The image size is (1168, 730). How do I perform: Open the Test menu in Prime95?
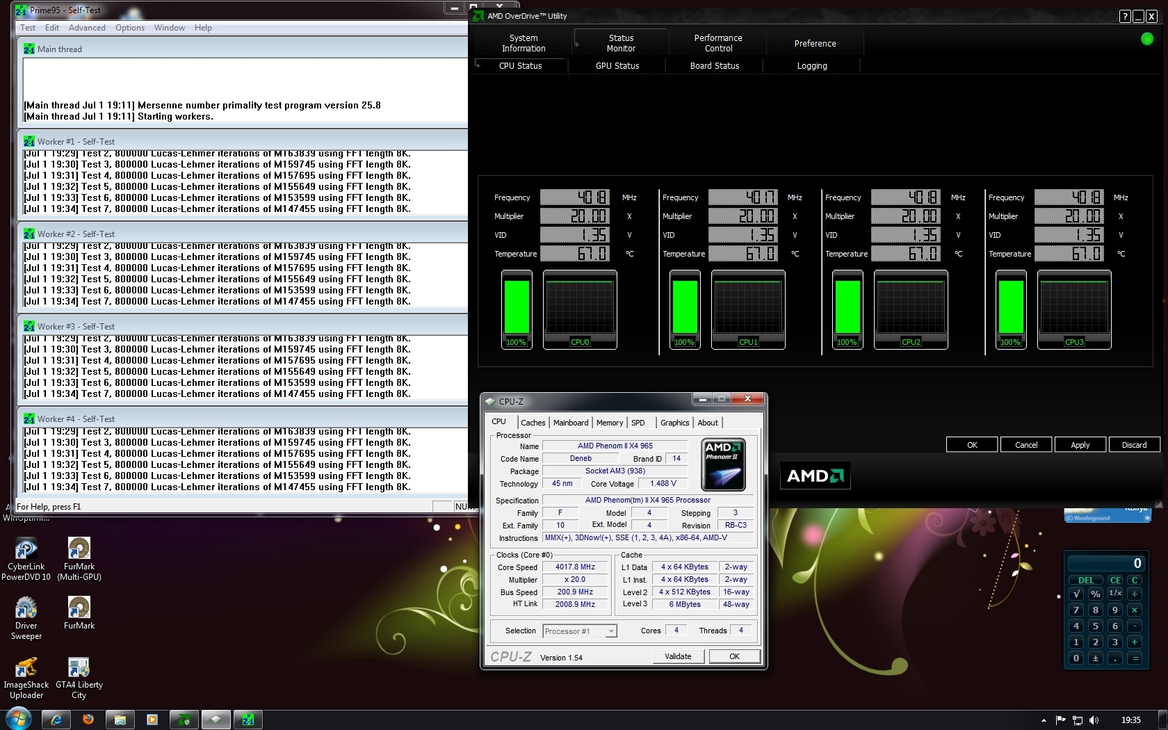point(28,28)
